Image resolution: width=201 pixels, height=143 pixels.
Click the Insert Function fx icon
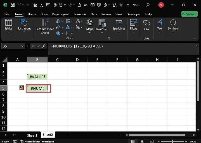click(x=44, y=46)
